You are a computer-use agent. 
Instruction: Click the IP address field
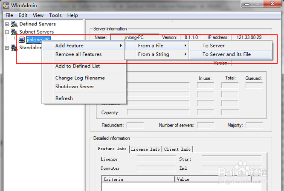point(249,37)
